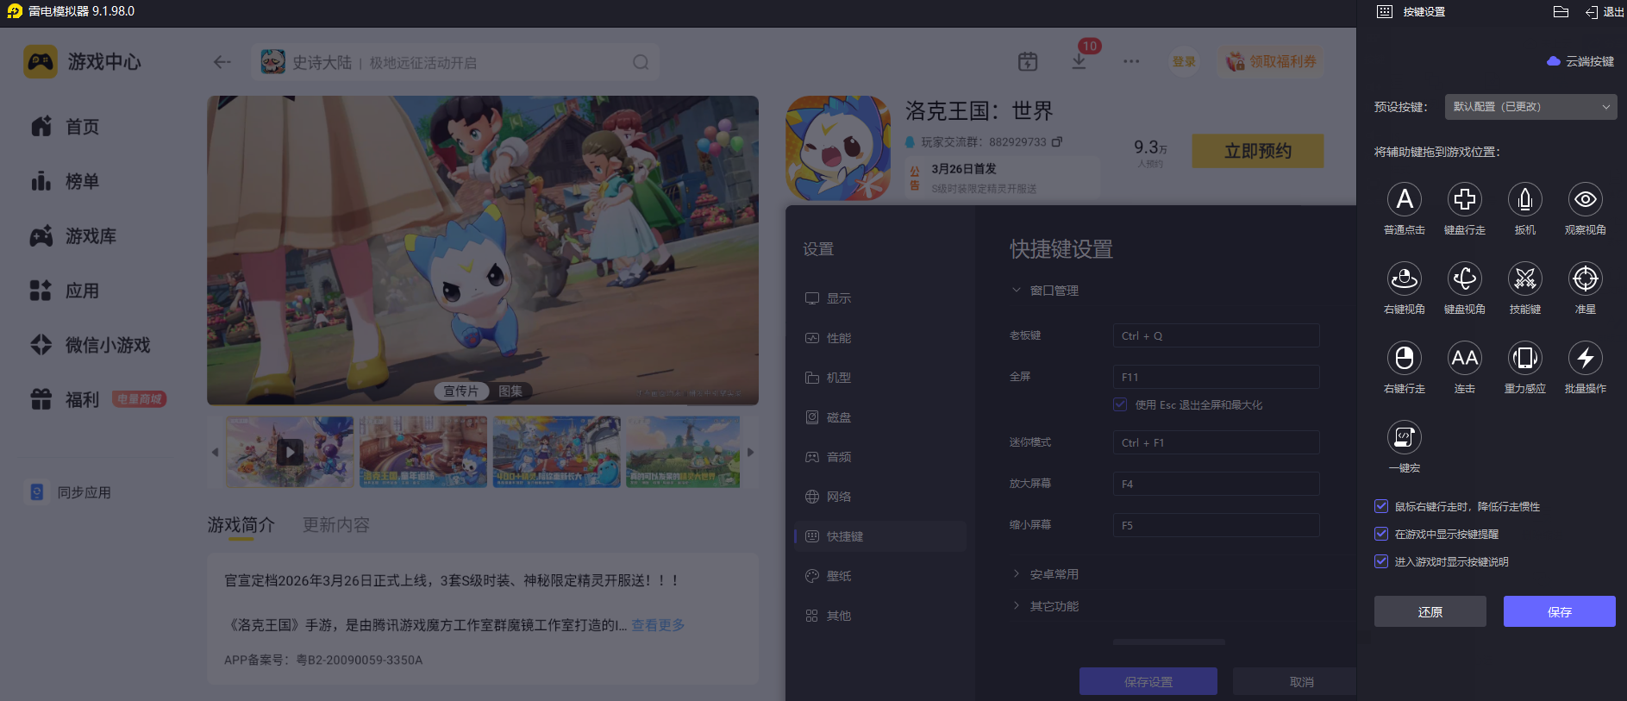Edit the 全屏 F11 shortcut field
The image size is (1627, 701).
[1216, 377]
